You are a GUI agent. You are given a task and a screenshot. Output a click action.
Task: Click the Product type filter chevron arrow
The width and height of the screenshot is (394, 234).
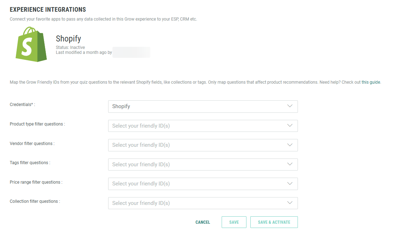290,126
